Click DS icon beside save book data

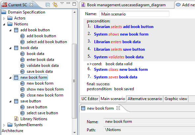tap(22, 71)
